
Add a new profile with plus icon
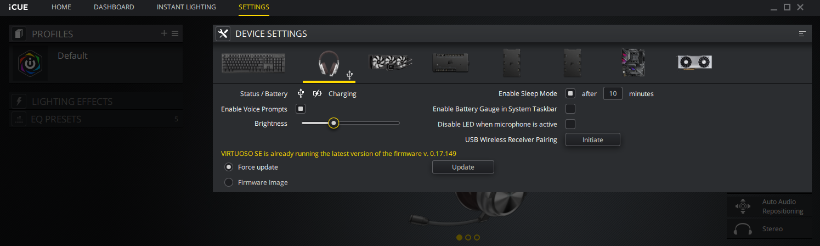164,33
